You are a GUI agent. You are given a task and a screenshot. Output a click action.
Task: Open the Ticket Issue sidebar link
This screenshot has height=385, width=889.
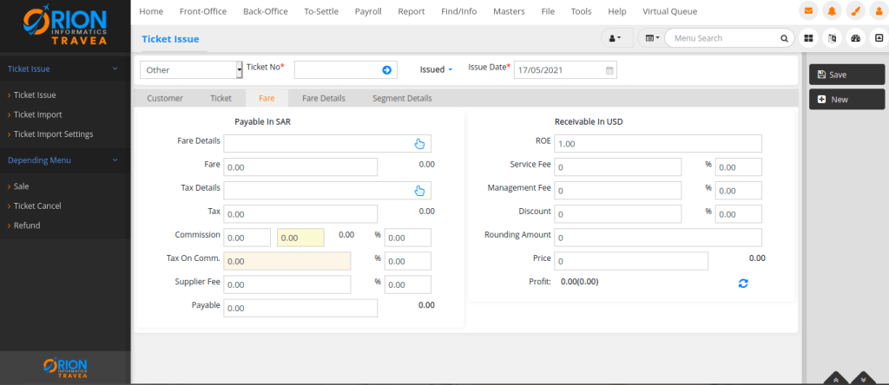(x=35, y=95)
